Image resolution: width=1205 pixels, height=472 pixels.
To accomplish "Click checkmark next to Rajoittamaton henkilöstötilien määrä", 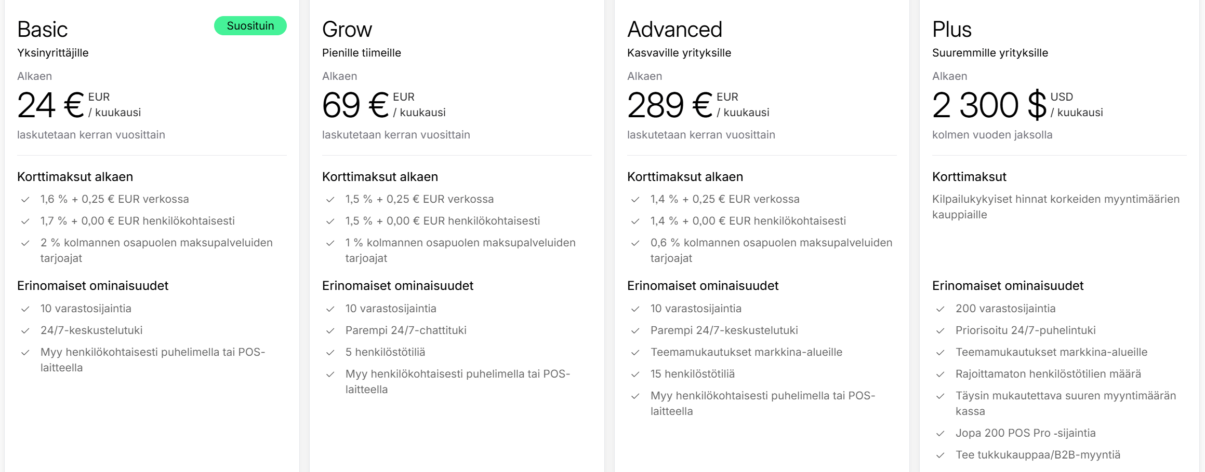I will [940, 374].
